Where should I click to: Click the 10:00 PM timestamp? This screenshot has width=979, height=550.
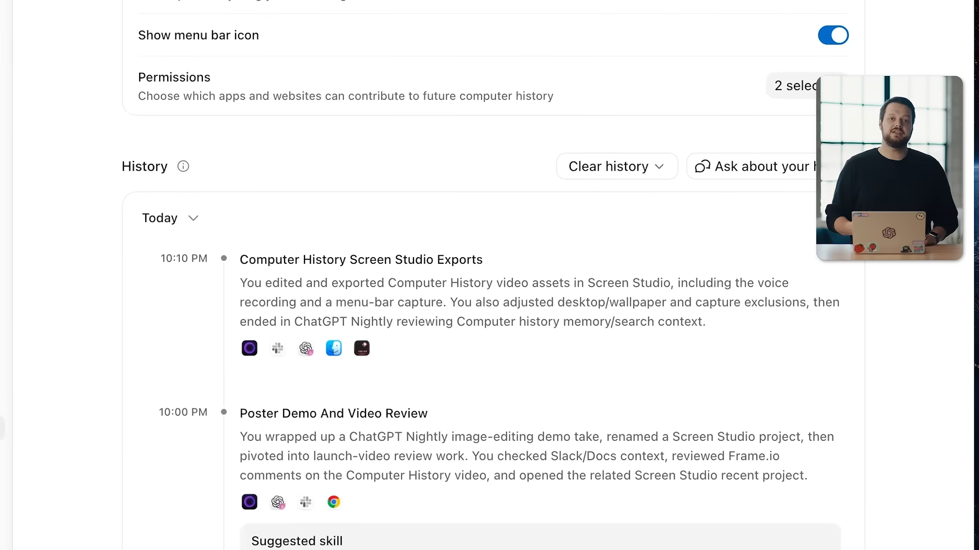click(183, 413)
